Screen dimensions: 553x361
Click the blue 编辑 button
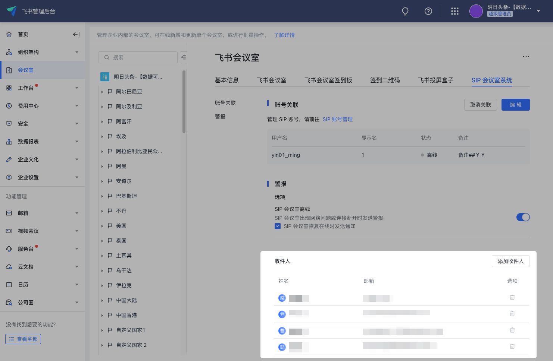pos(516,105)
